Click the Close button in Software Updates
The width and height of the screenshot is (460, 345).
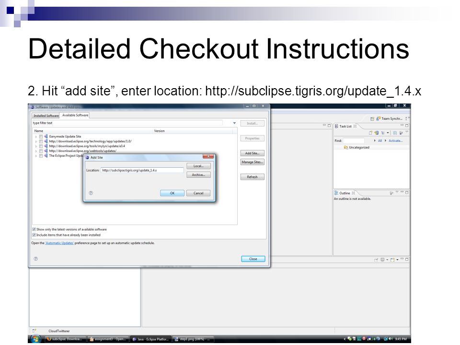(x=253, y=259)
